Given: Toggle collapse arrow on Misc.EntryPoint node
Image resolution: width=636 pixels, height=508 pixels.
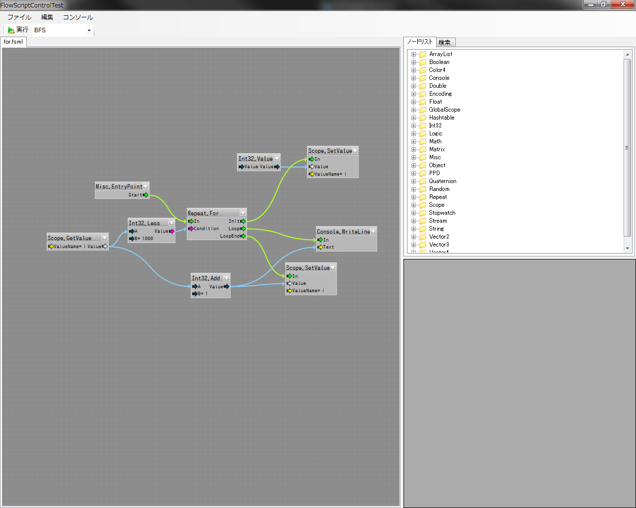Looking at the screenshot, I should (x=146, y=187).
